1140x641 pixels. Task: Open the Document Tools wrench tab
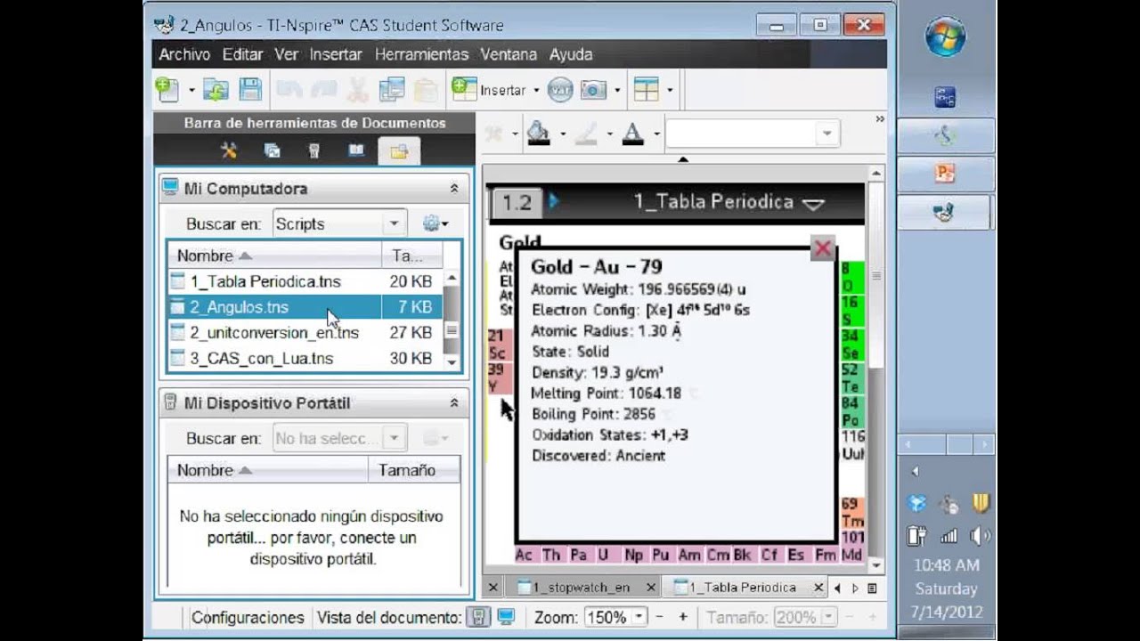229,150
